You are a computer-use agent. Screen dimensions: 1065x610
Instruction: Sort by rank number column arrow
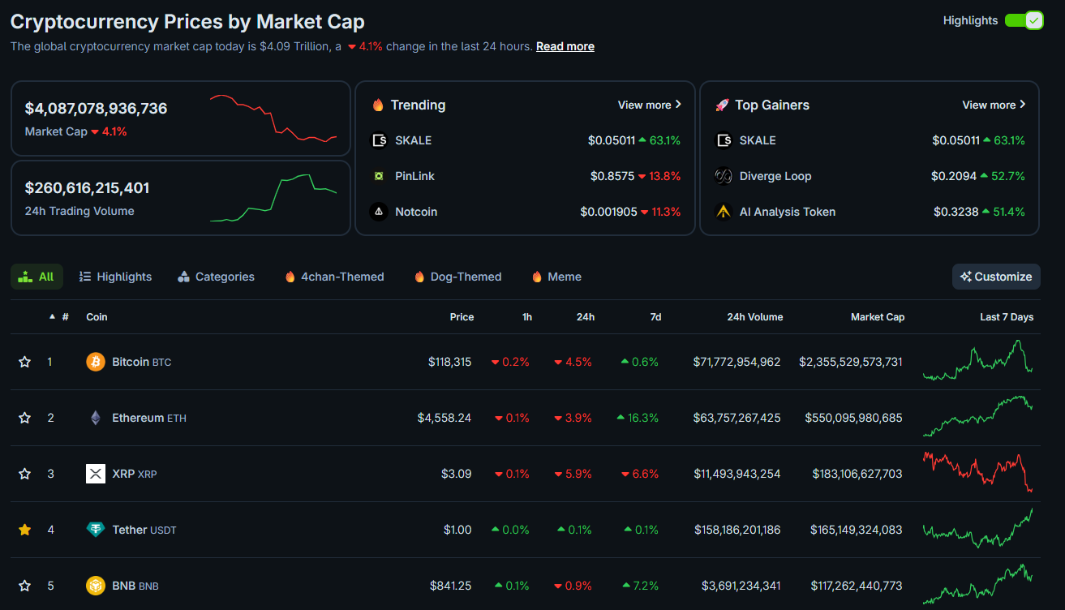coord(53,317)
